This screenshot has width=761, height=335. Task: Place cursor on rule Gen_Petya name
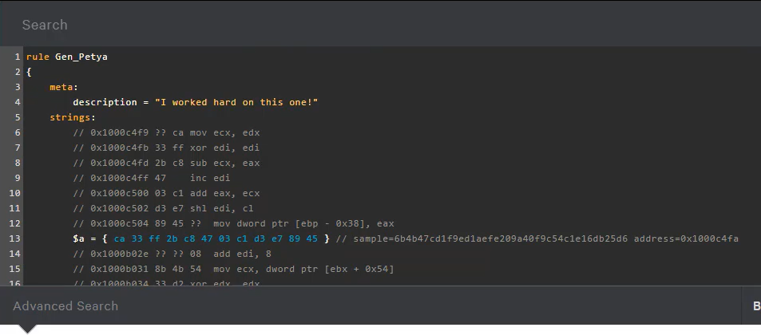pyautogui.click(x=81, y=57)
